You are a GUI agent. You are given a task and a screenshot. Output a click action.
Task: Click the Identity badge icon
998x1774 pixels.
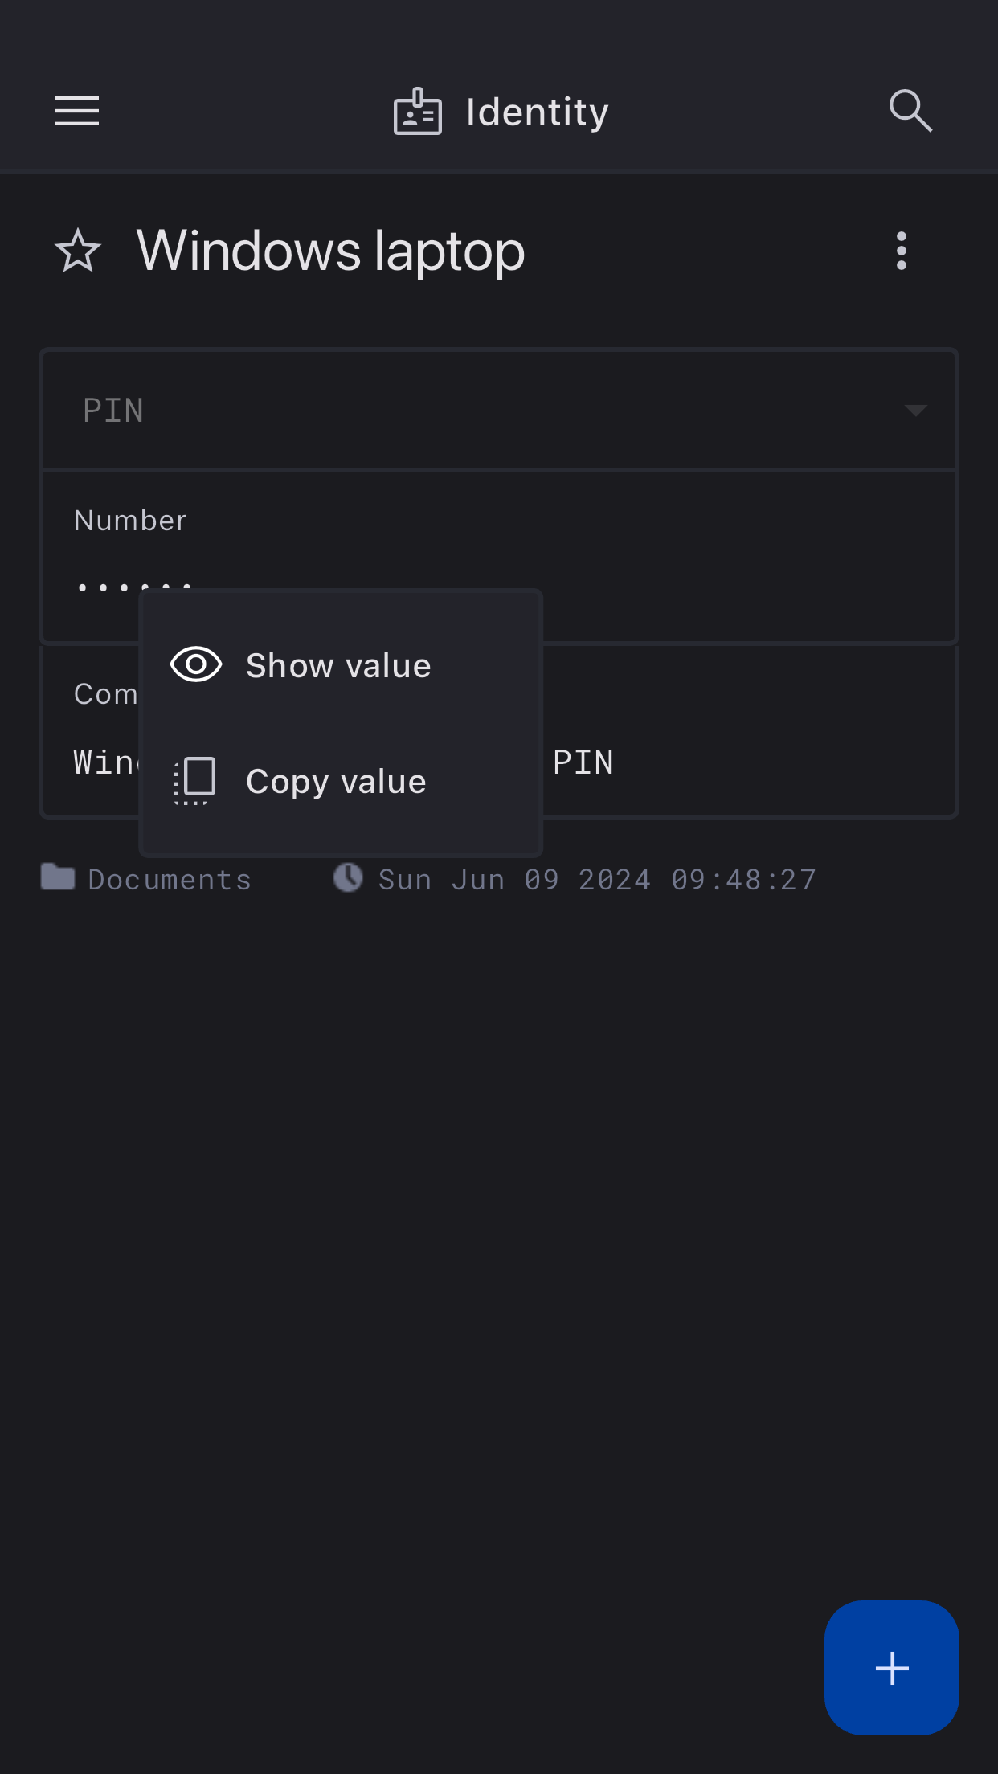pos(417,112)
